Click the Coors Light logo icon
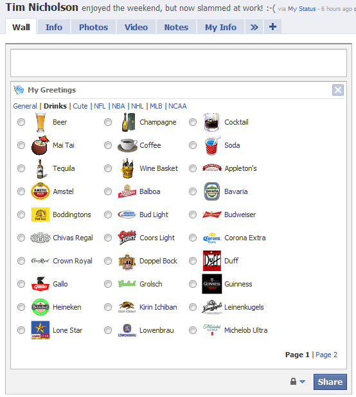356x397 pixels. click(127, 238)
